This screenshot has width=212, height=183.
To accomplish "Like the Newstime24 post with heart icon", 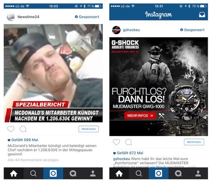I will point(11,129).
